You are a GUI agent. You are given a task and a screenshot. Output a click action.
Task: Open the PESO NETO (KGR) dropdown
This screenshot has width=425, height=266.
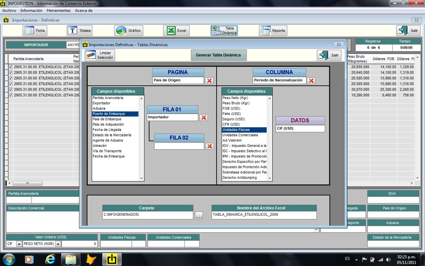point(58,244)
